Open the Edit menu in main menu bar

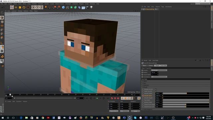[5, 4]
